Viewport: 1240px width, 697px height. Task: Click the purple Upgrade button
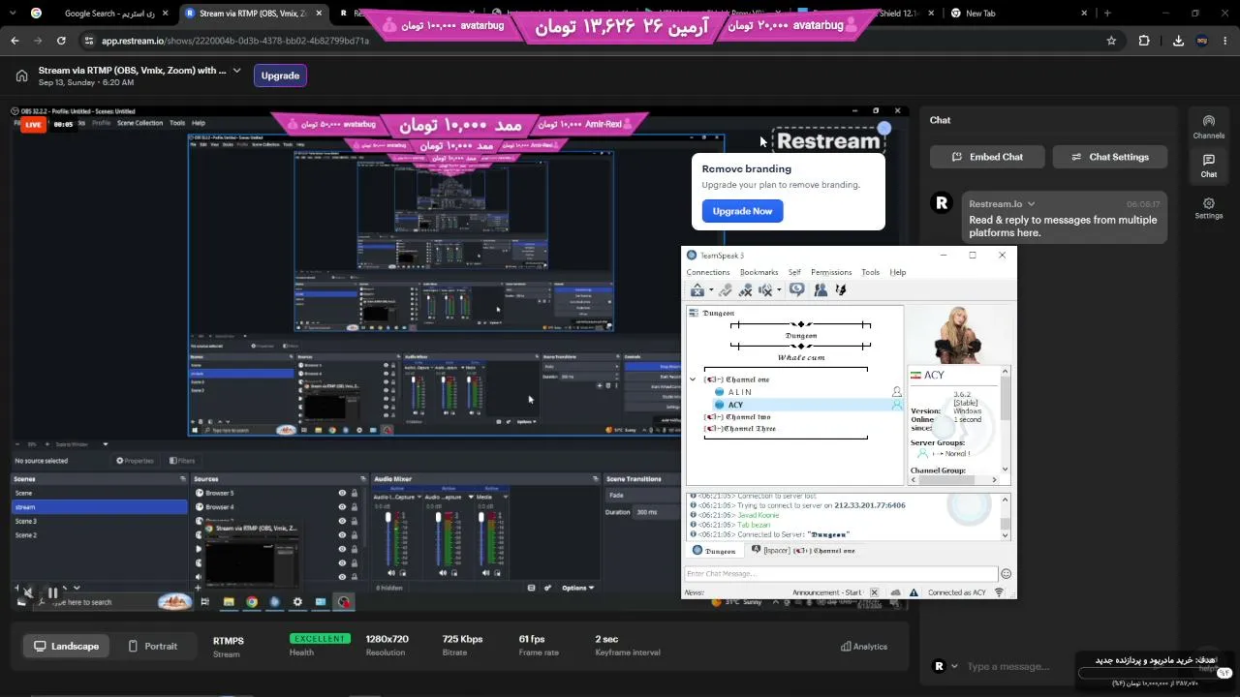280,76
